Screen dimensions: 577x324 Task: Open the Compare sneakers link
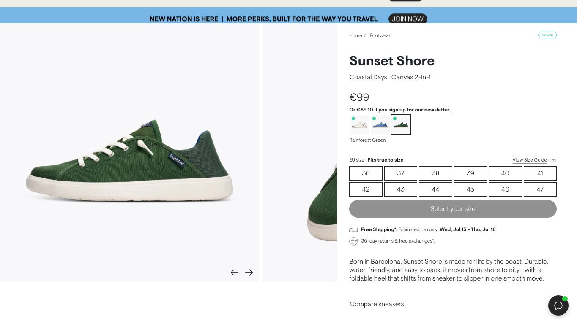377,304
